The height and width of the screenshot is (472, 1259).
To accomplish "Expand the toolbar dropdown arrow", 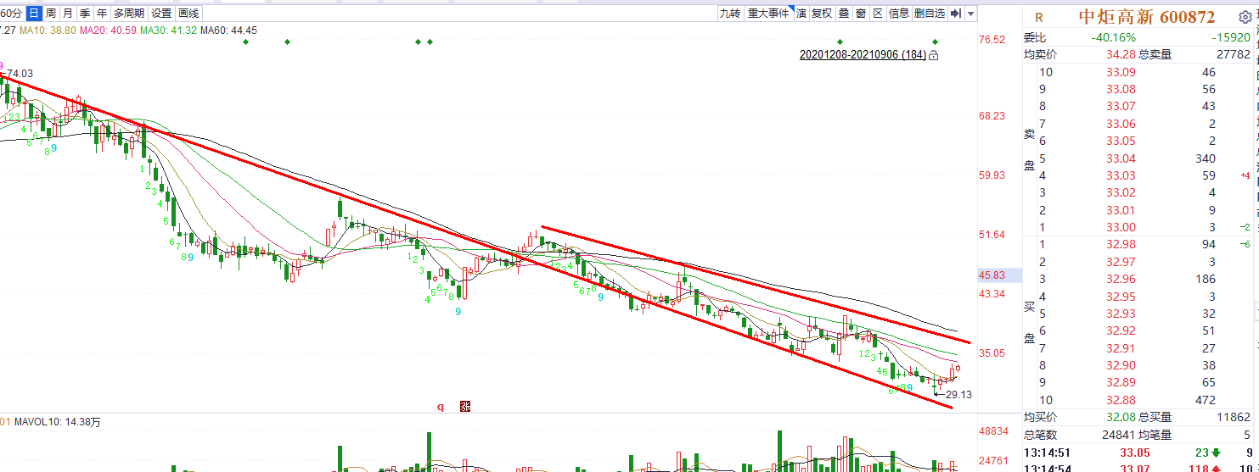I will pyautogui.click(x=970, y=13).
